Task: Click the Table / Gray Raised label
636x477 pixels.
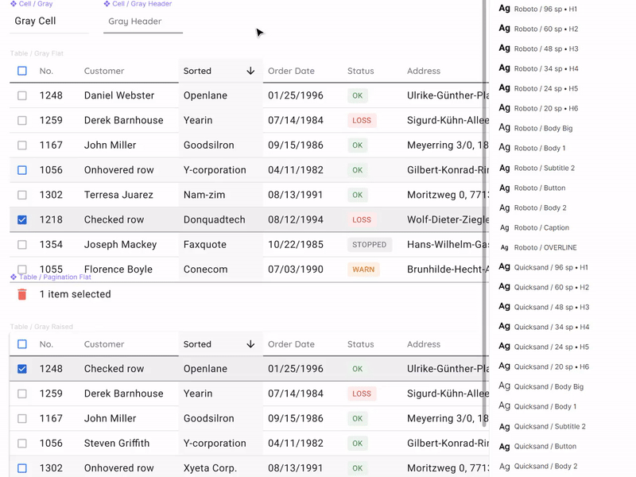Action: click(x=41, y=327)
